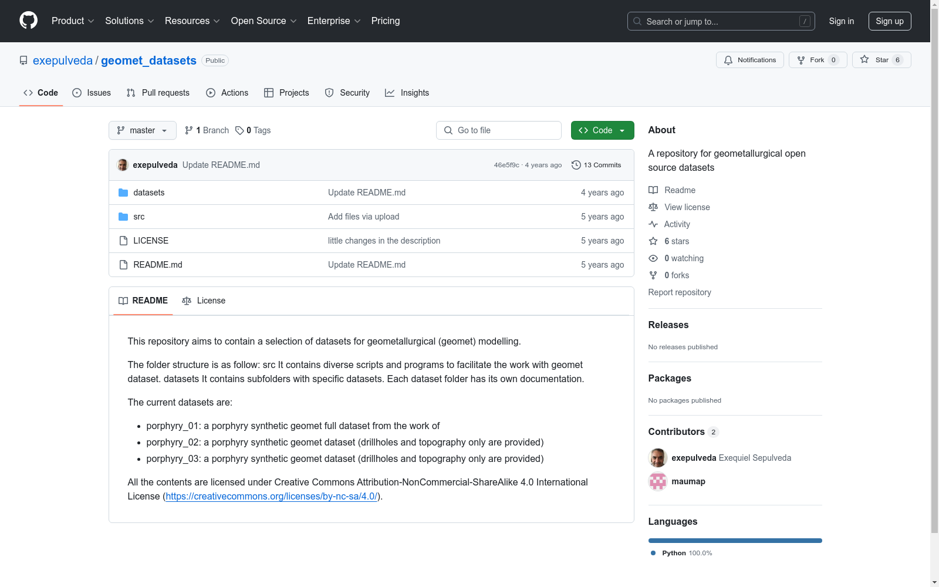Go to the Security tab

tap(347, 93)
